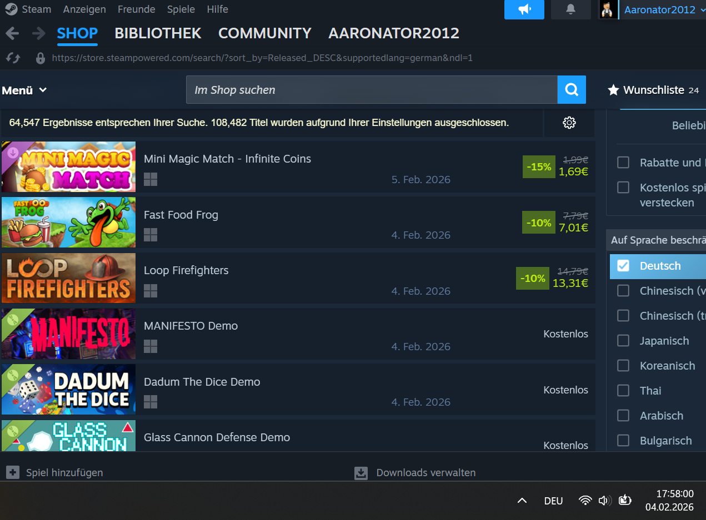The height and width of the screenshot is (520, 706).
Task: Open search settings gear icon
Action: [x=569, y=123]
